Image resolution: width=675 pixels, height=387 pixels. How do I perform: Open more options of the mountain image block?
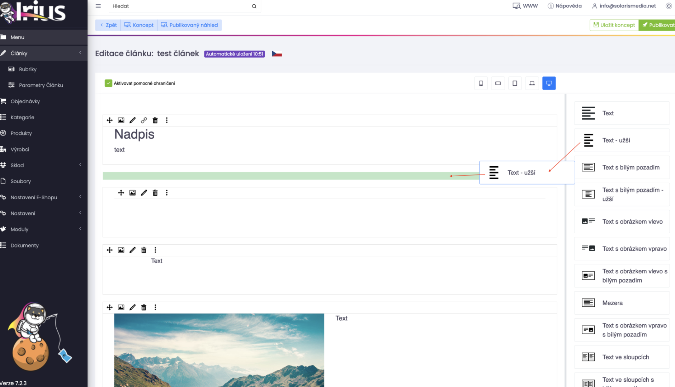[155, 307]
